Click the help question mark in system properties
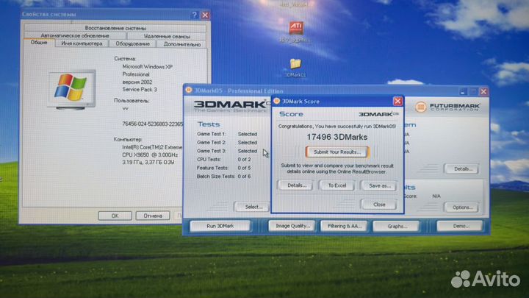529x298 pixels. (194, 15)
